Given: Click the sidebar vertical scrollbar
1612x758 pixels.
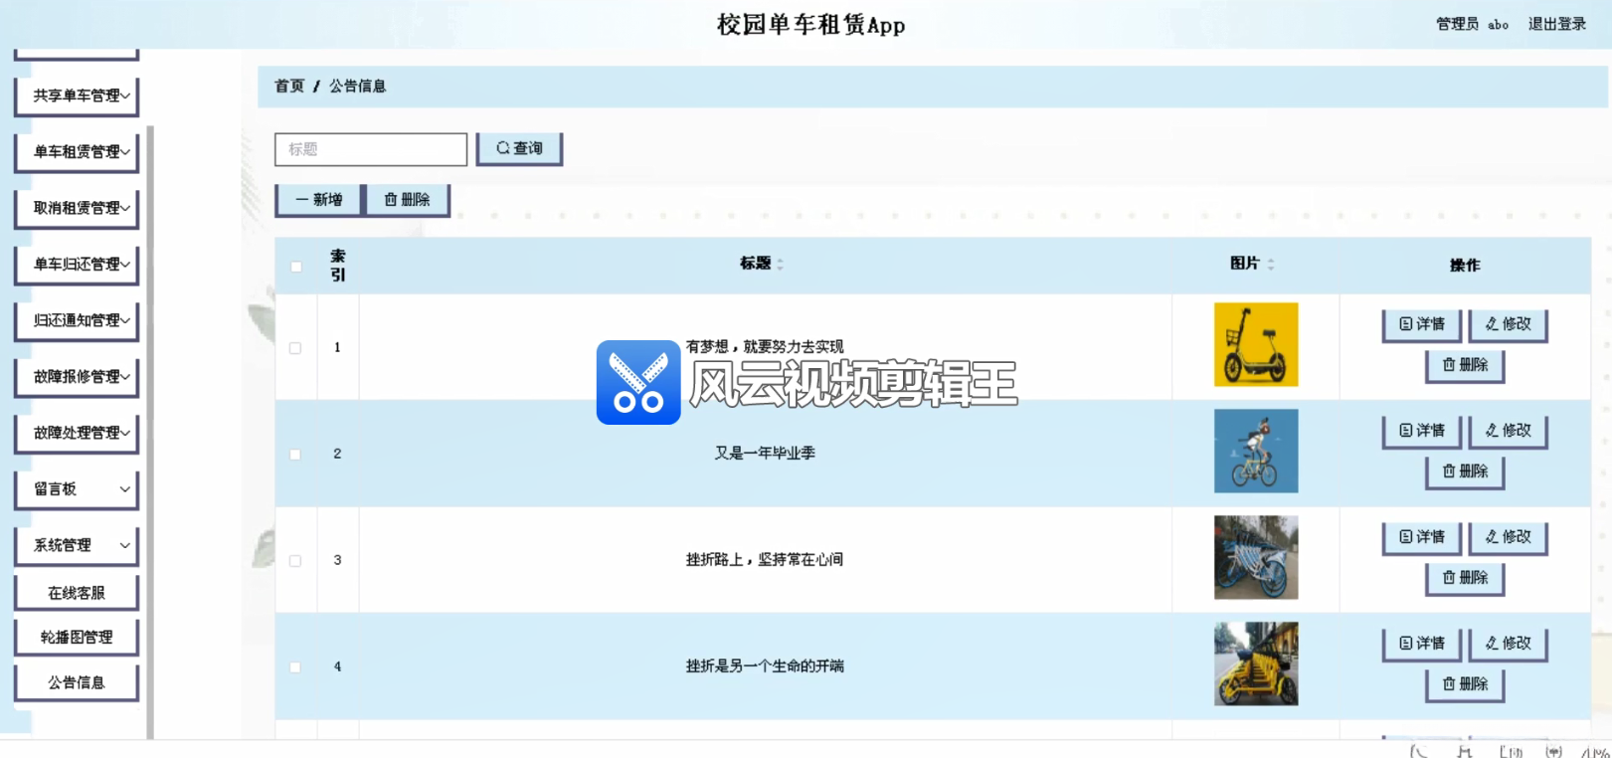Looking at the screenshot, I should [150, 432].
